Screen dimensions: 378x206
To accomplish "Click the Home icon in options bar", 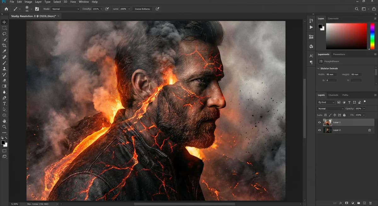I will (6, 9).
